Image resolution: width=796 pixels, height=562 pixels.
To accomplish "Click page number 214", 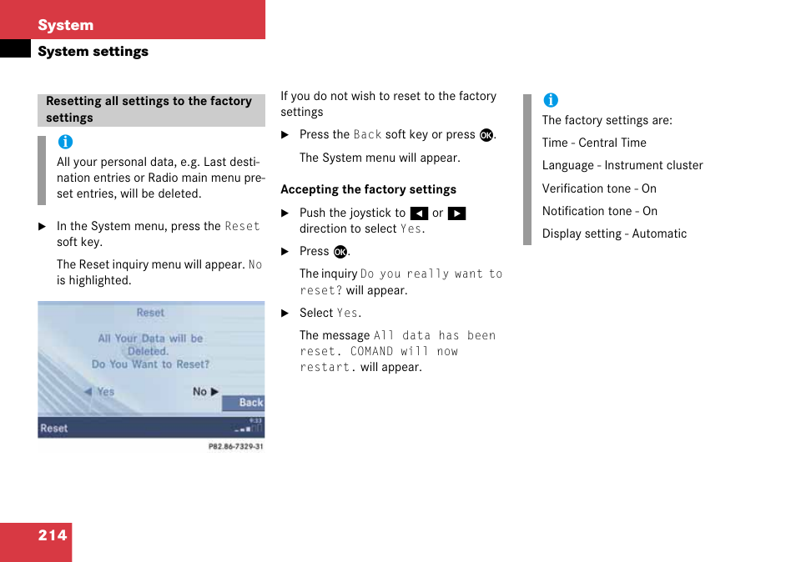I will 53,535.
